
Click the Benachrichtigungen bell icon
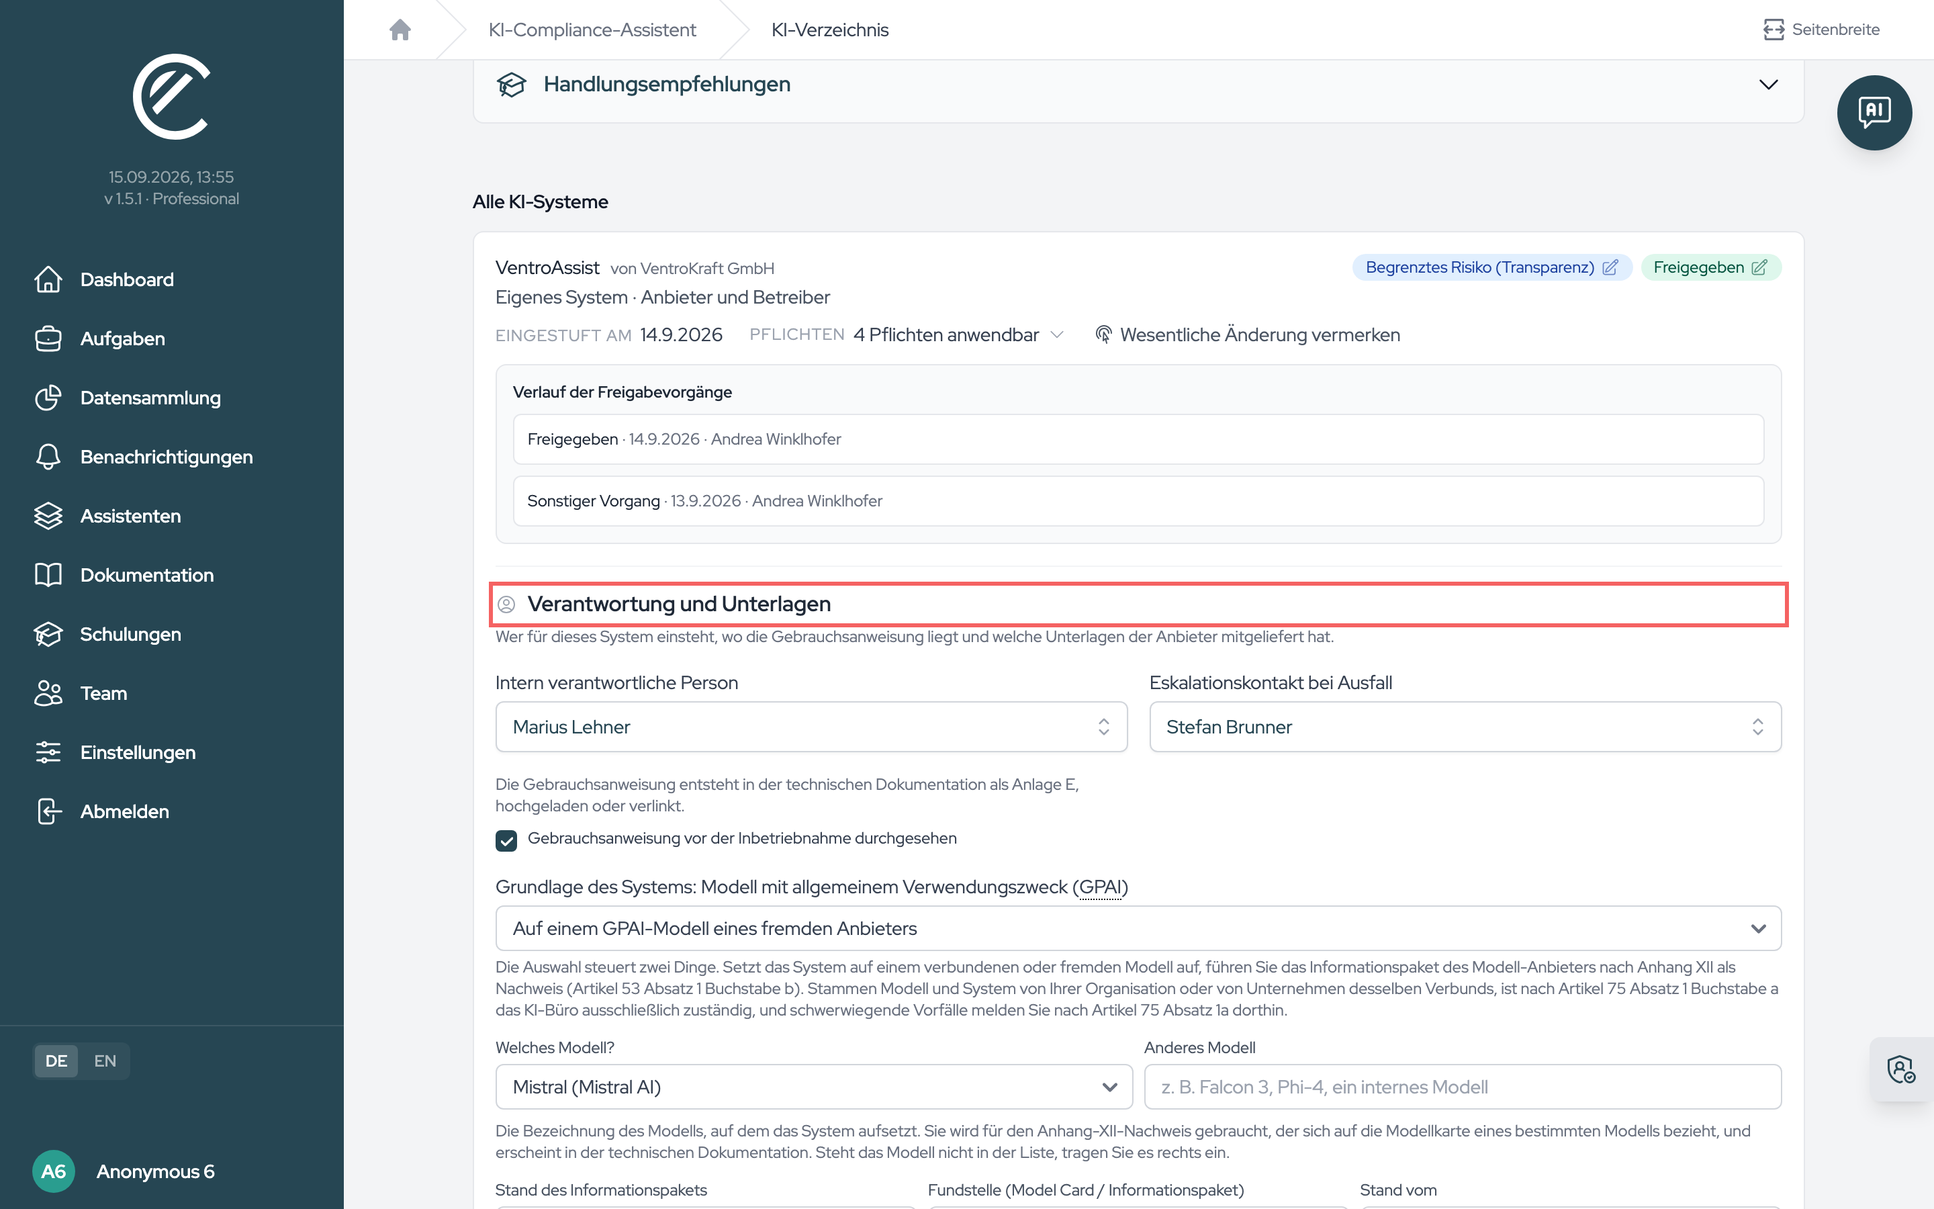(x=48, y=457)
